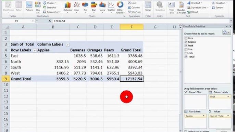Open the Row Labels filter dropdown
235x132 pixels.
[35, 51]
